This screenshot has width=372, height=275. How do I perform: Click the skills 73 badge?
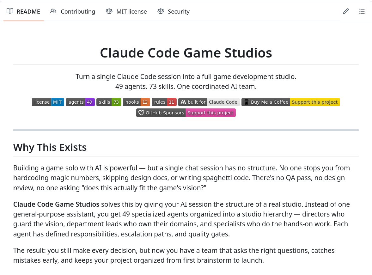(x=109, y=102)
